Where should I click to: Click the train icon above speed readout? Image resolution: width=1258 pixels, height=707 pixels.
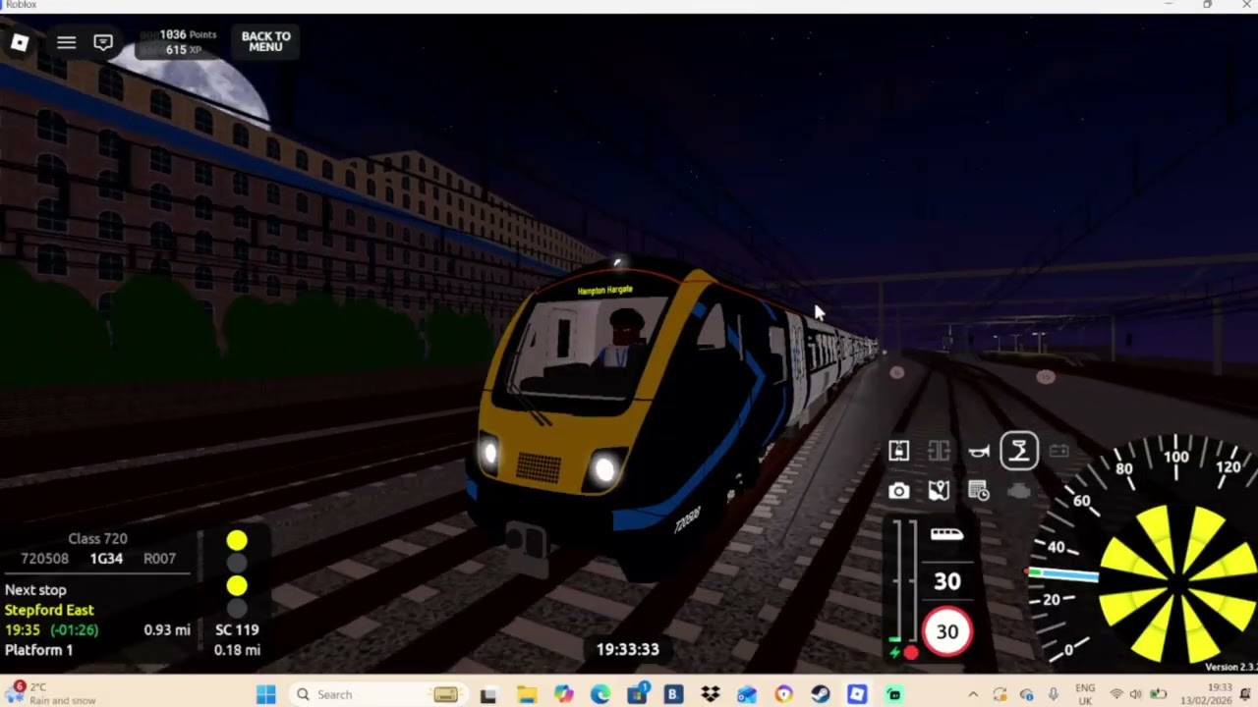(946, 534)
